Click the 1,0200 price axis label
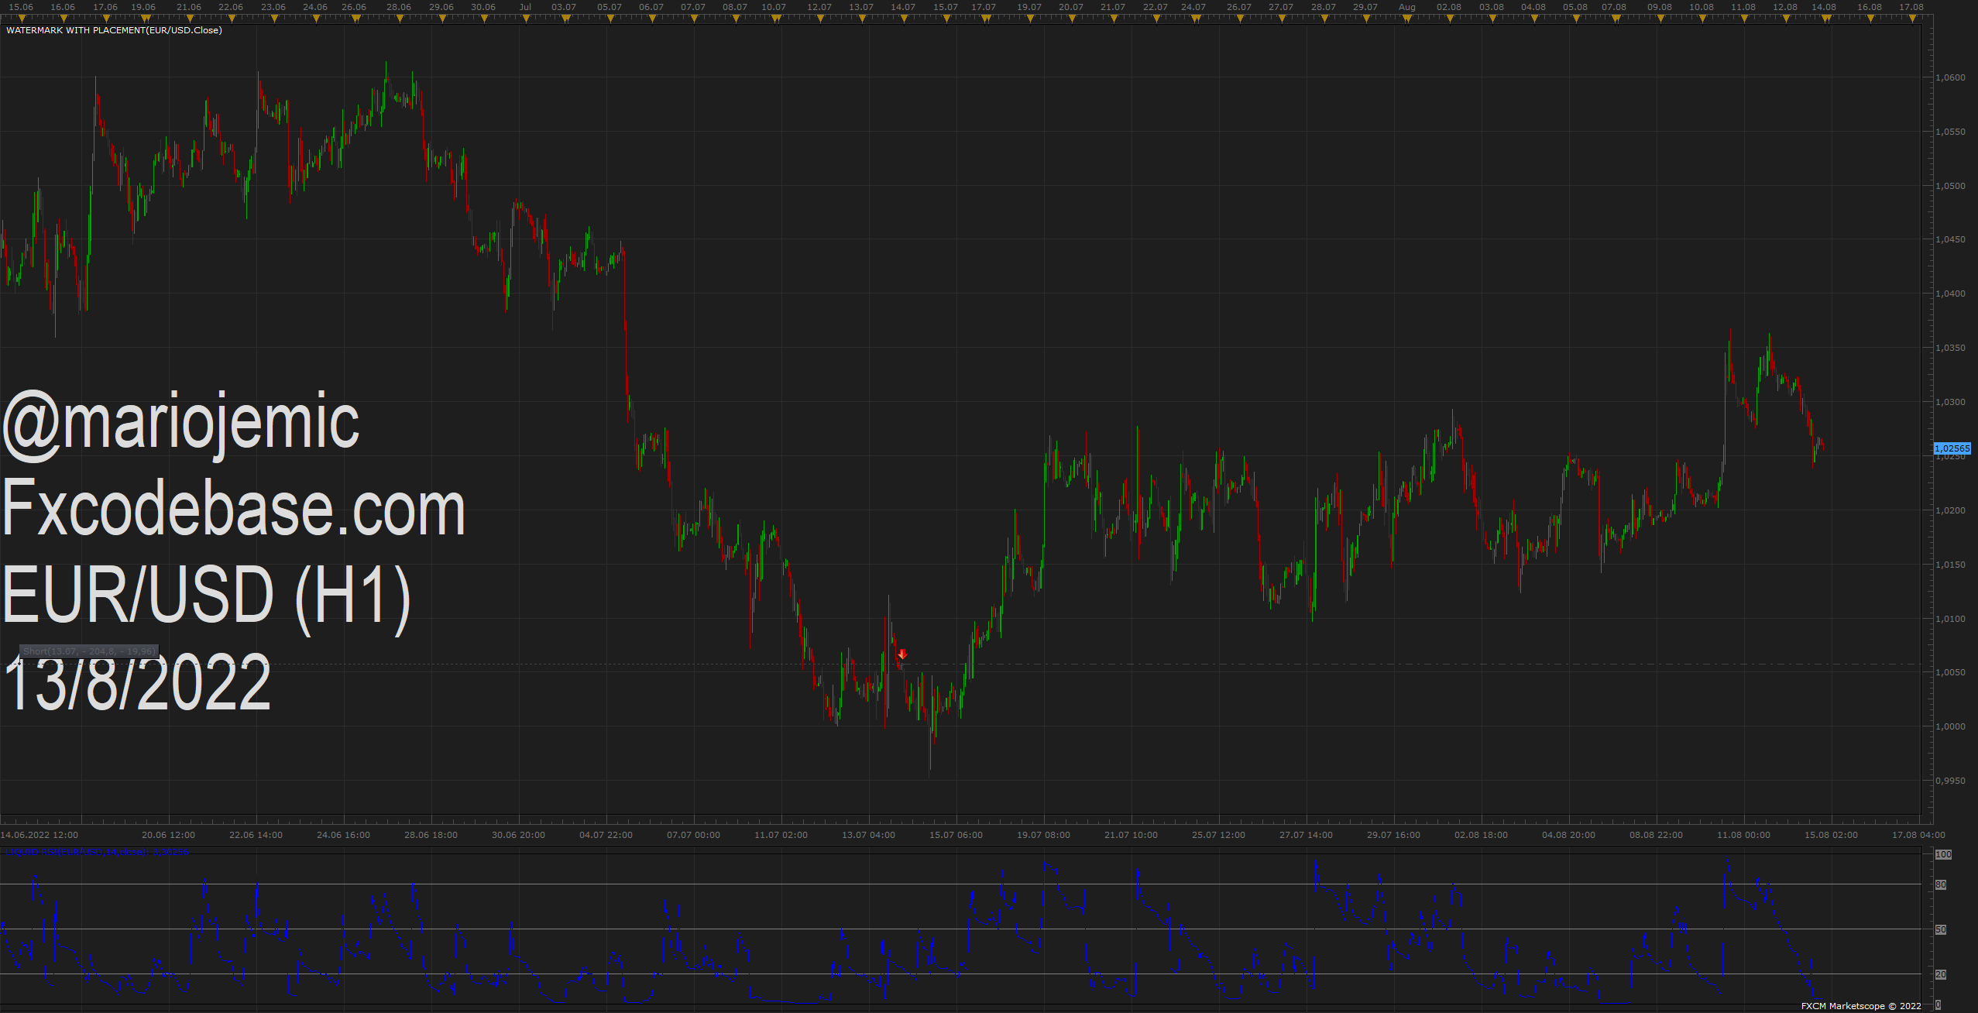Screen dimensions: 1978x1013 [1950, 510]
